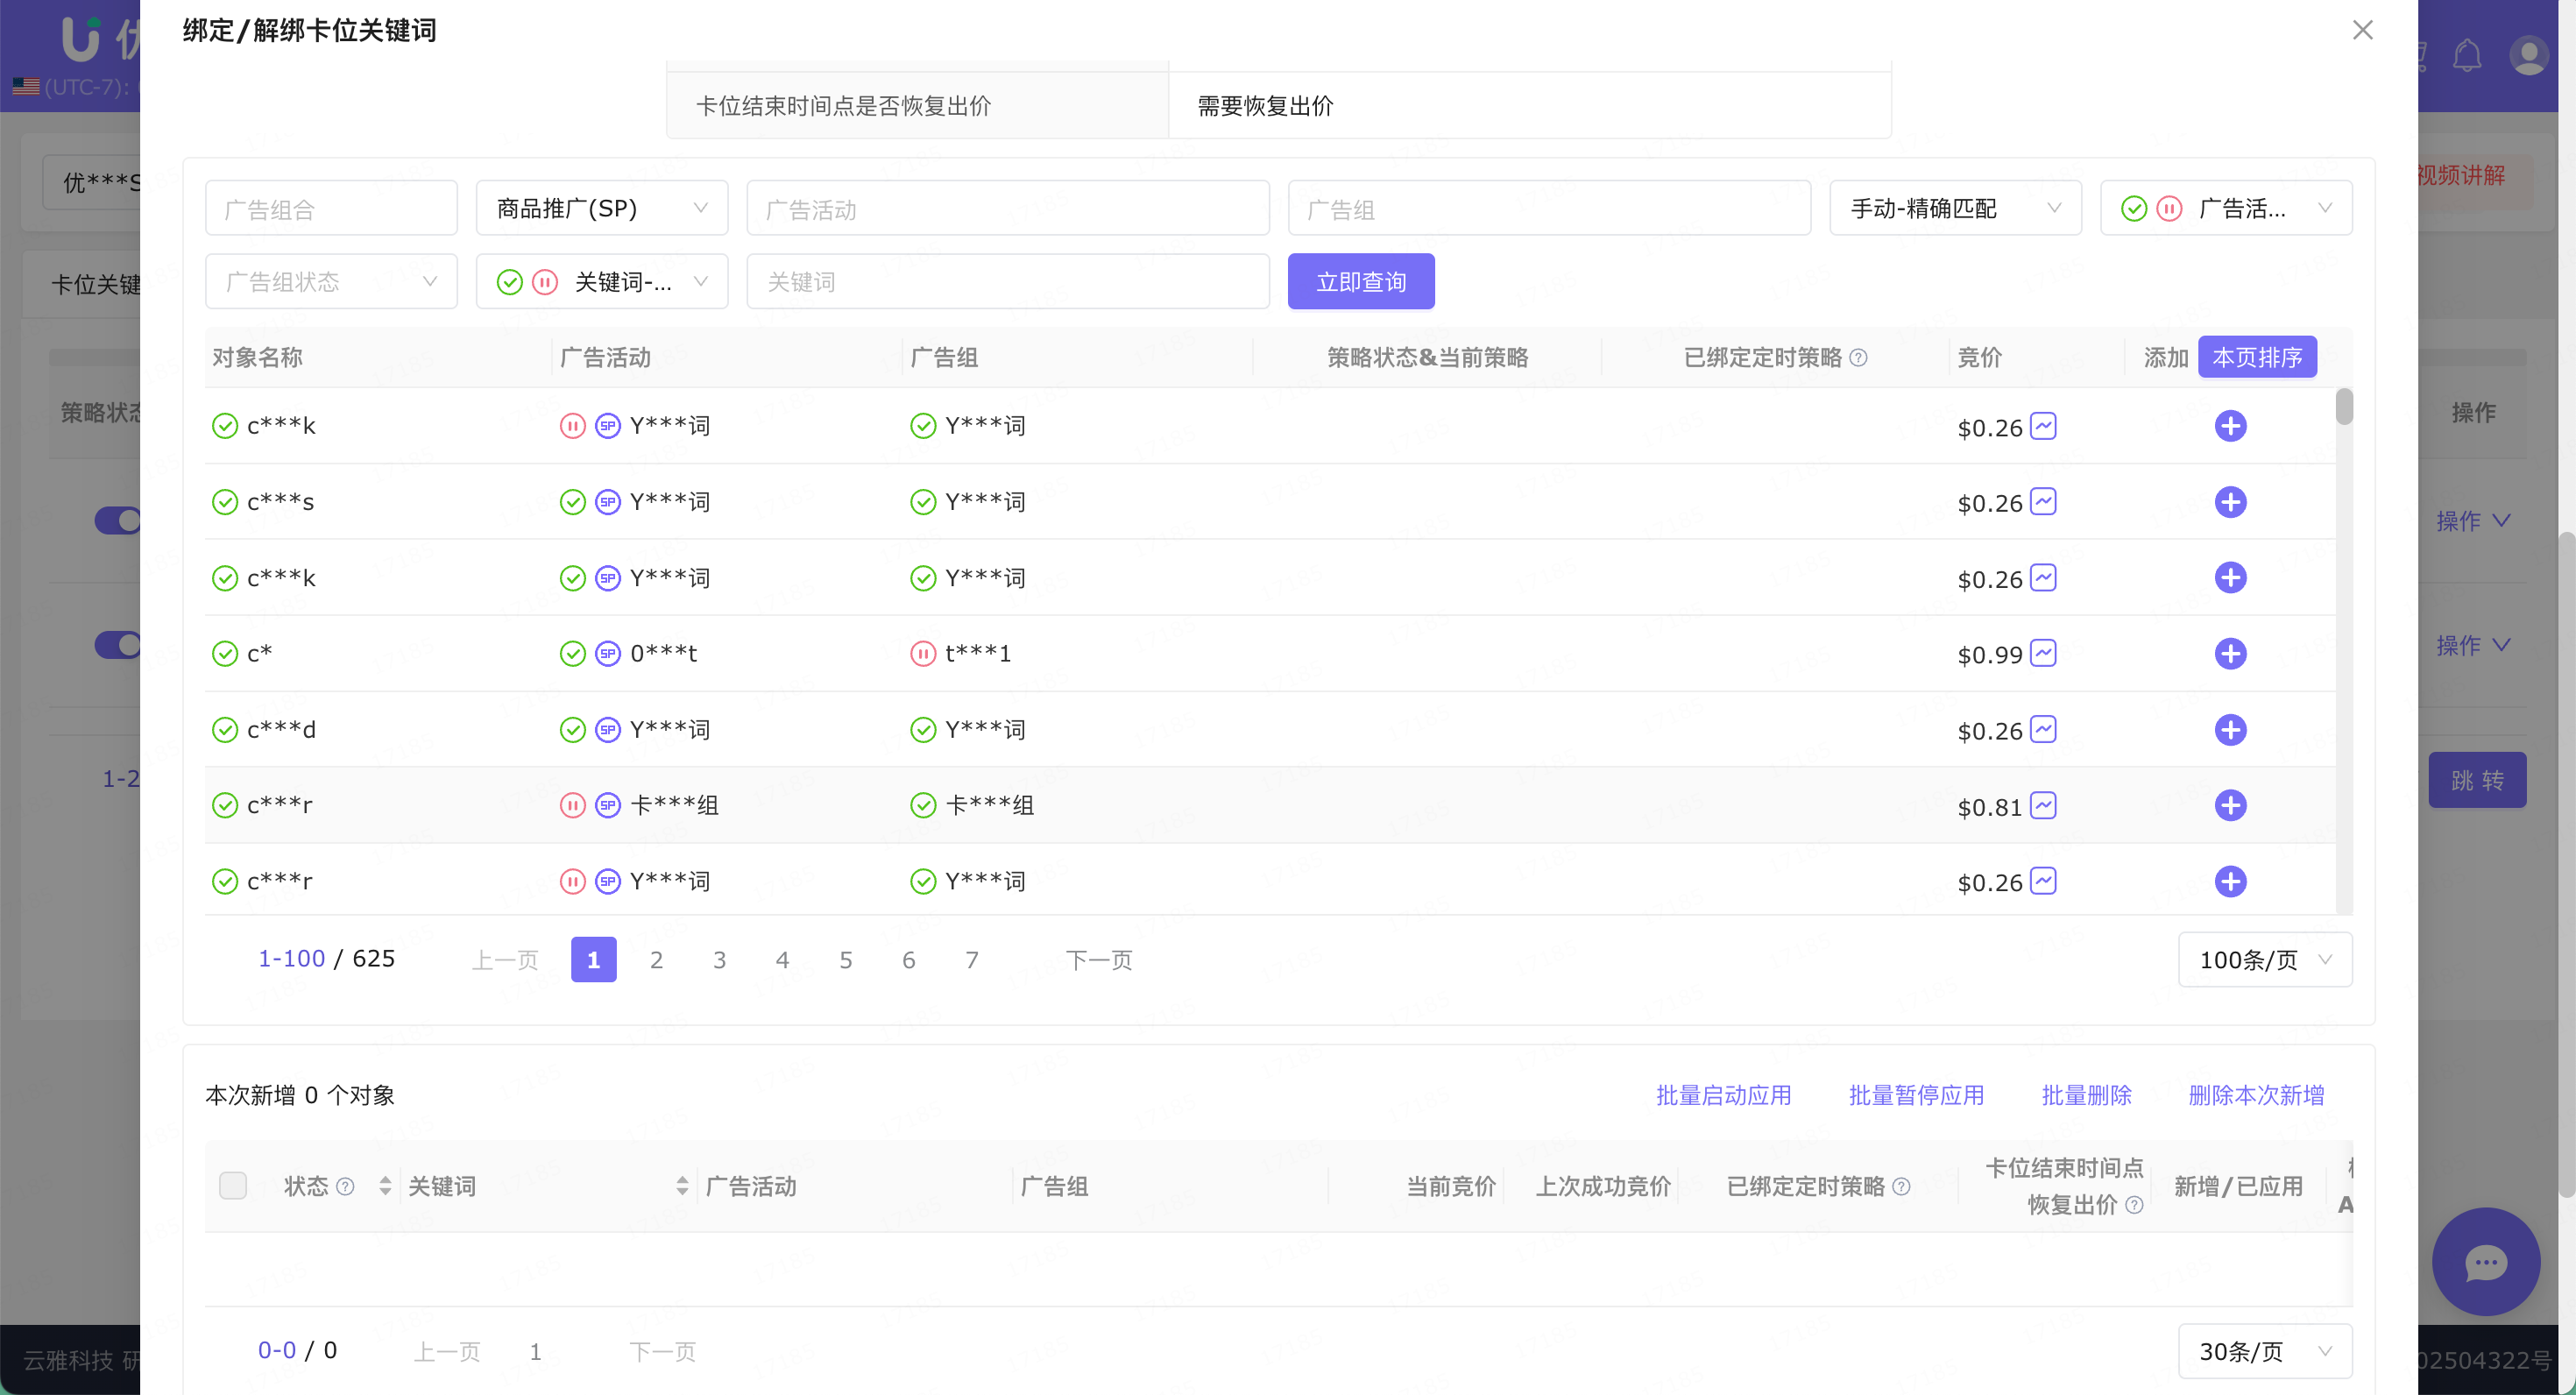Click the user profile avatar icon

[2529, 57]
